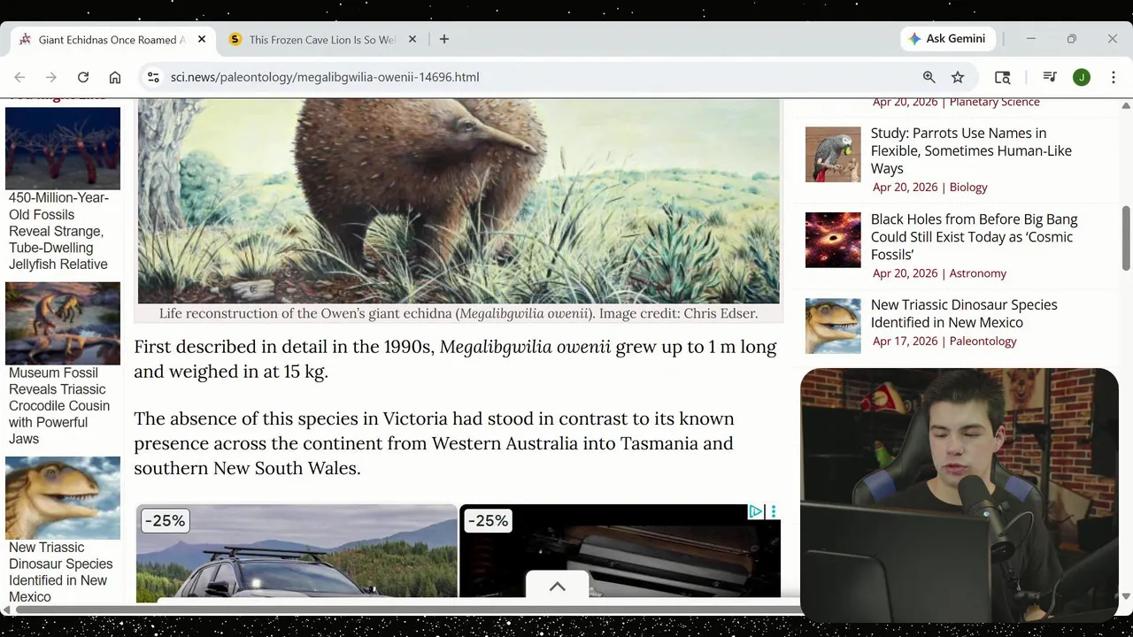Open sidebar New Triassic Dinosaur thumbnail on left

(63, 497)
